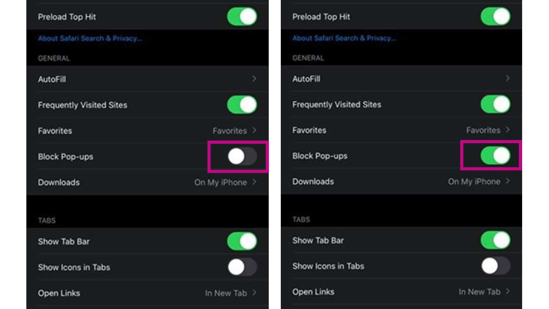Viewport: 549px width, 309px height.
Task: Toggle Show Icons in Tabs left screen
Action: [x=242, y=267]
